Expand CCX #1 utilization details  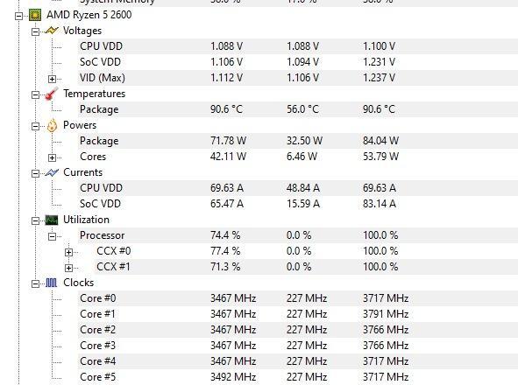(x=68, y=268)
